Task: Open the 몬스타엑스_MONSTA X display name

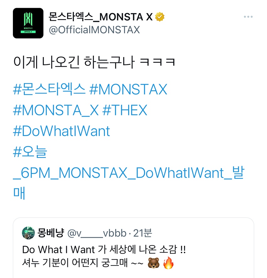Action: 101,17
